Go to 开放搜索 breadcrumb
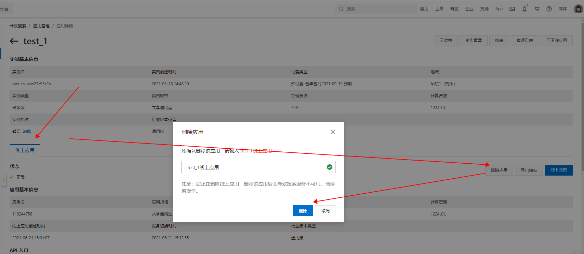 [x=18, y=26]
